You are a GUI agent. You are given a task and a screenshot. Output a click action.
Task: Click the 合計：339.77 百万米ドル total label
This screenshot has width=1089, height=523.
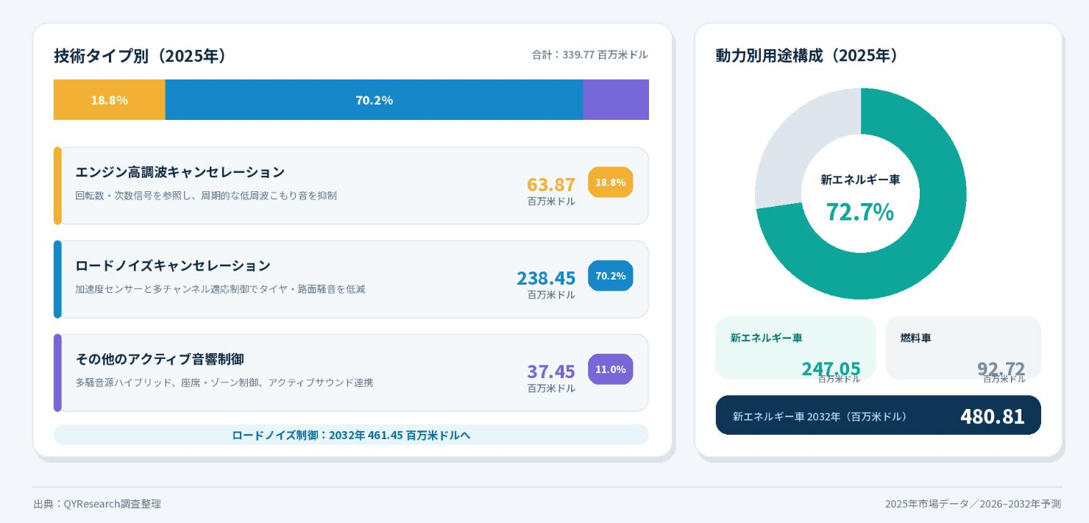[590, 54]
